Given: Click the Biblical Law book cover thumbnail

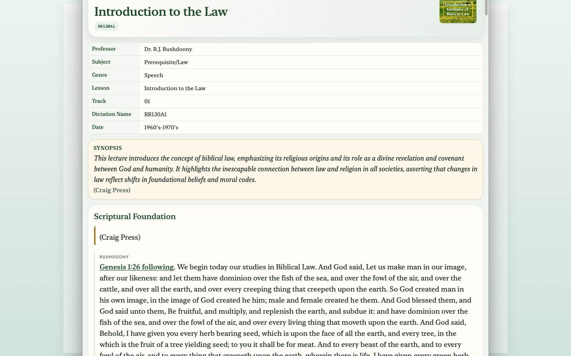Looking at the screenshot, I should pos(458,11).
